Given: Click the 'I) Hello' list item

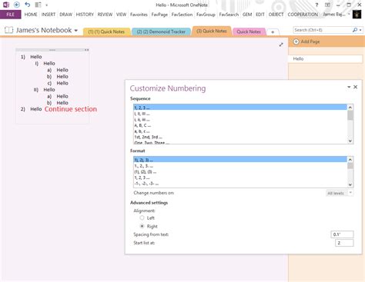Looking at the screenshot, I should click(x=45, y=63).
